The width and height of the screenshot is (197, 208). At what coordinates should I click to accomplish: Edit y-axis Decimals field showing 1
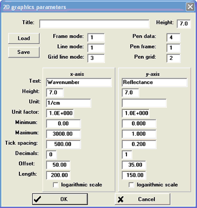click(x=127, y=155)
